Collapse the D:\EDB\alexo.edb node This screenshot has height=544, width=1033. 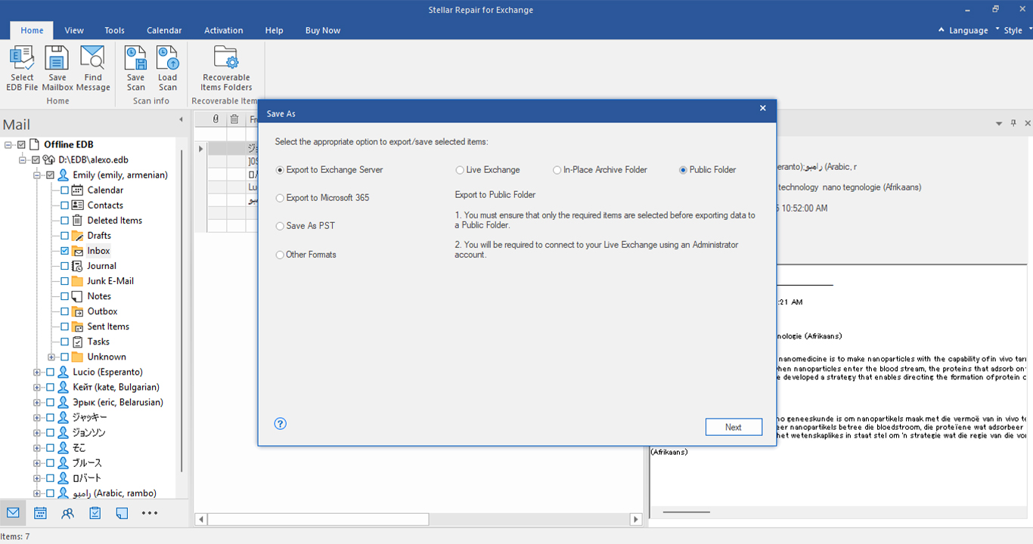[23, 159]
